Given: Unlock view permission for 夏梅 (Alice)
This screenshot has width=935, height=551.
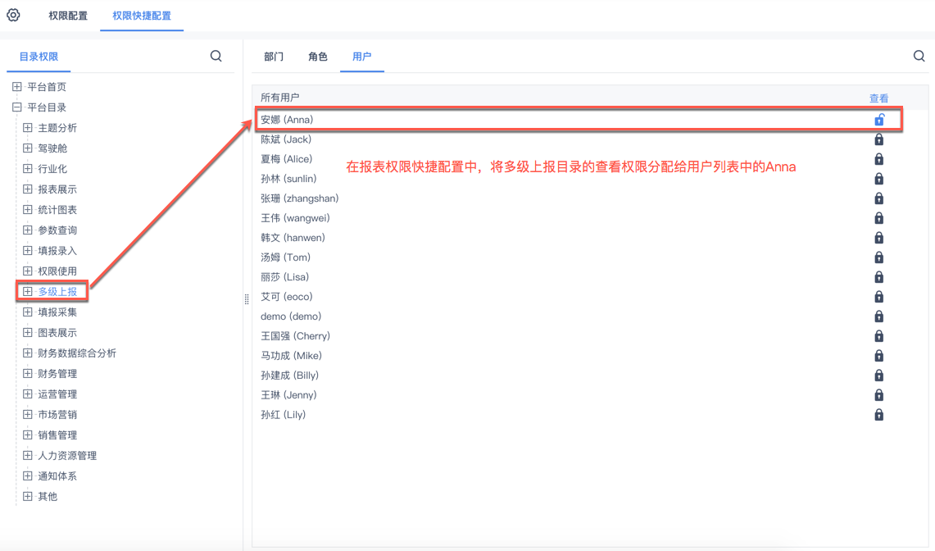Looking at the screenshot, I should [x=879, y=159].
